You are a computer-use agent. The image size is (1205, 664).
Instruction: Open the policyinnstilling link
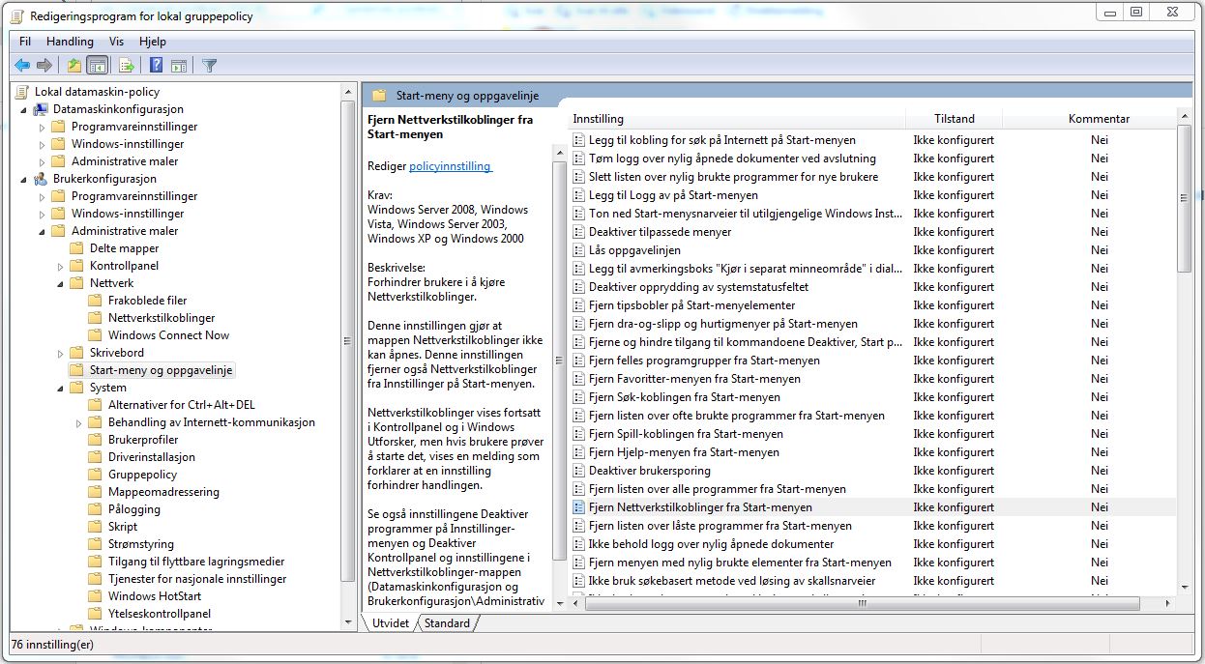click(x=450, y=166)
